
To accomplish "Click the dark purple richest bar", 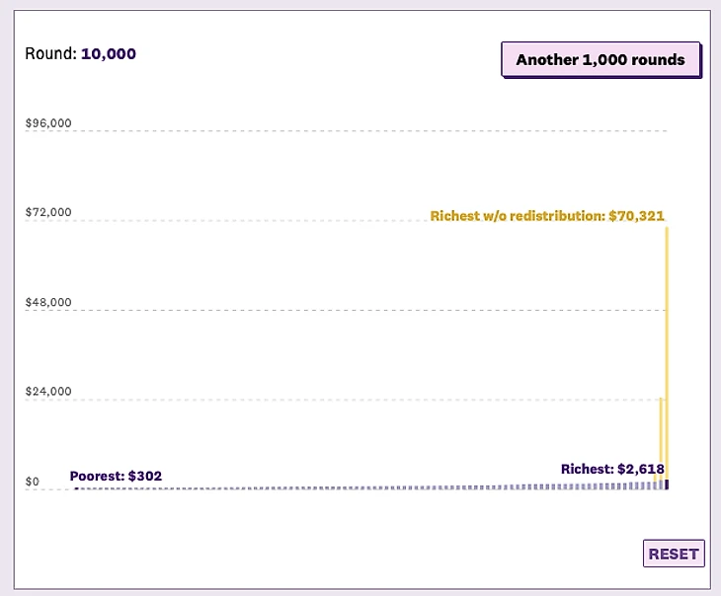I will click(x=668, y=484).
